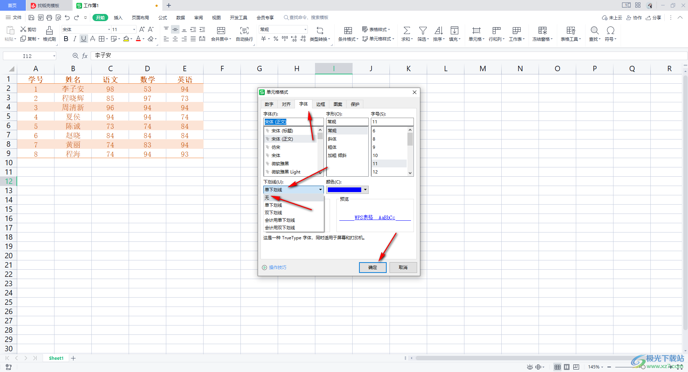Image resolution: width=688 pixels, height=372 pixels.
Task: Click the font name input in dialog
Action: [x=293, y=122]
